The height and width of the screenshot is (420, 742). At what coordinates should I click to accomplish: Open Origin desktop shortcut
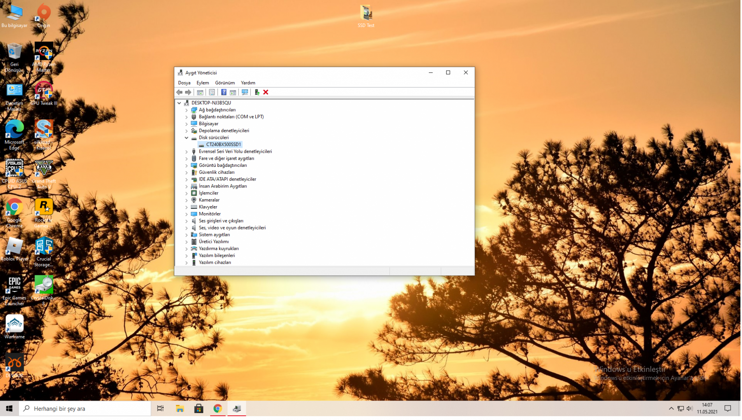44,16
